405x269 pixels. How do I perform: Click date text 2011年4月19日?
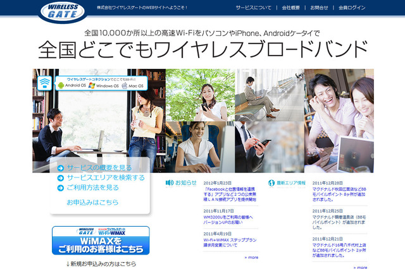click(218, 234)
